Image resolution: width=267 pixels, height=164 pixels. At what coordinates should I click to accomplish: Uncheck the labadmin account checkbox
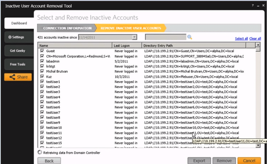click(42, 61)
